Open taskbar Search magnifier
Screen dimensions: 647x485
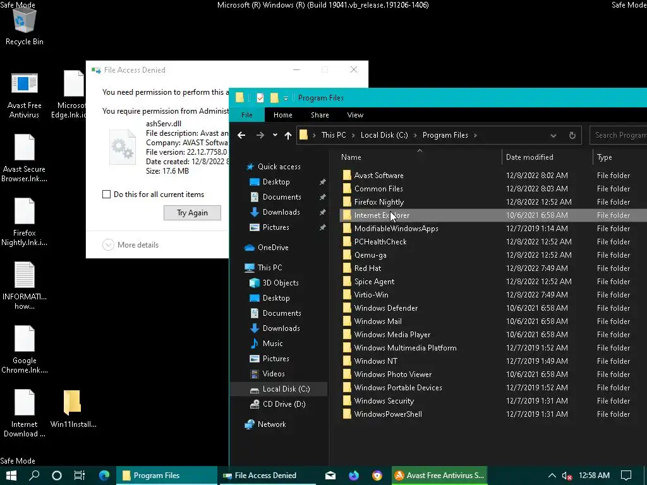tap(34, 476)
